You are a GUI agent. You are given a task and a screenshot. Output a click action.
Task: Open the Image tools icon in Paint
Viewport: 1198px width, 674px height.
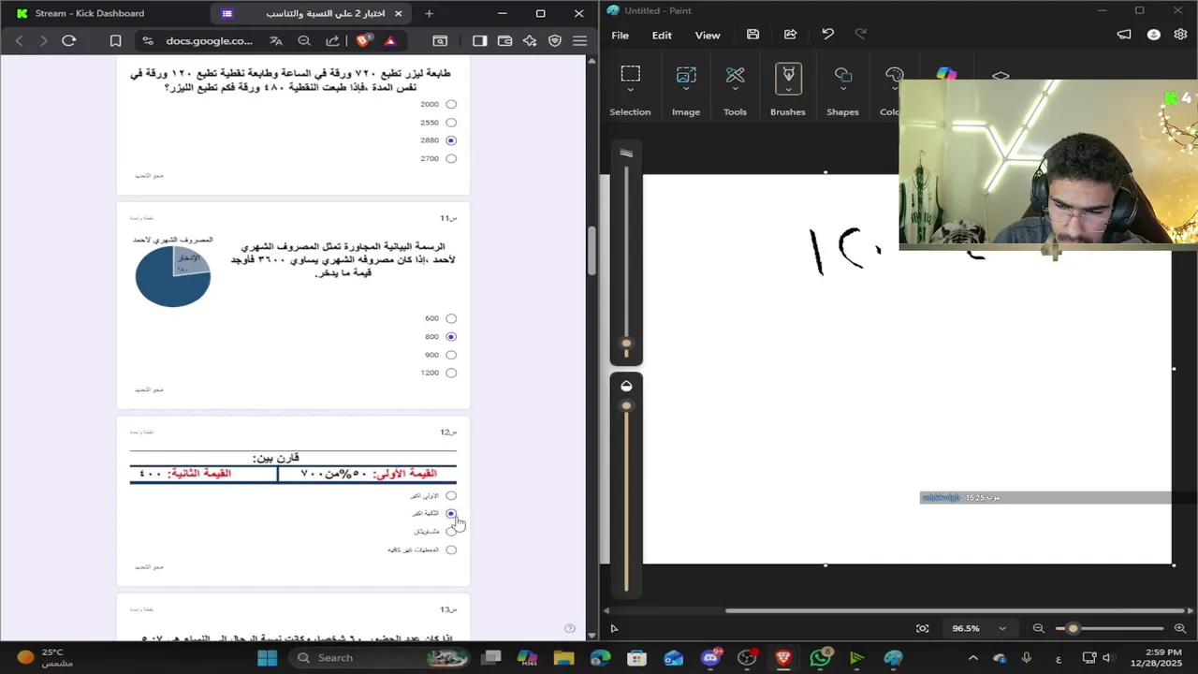point(686,74)
